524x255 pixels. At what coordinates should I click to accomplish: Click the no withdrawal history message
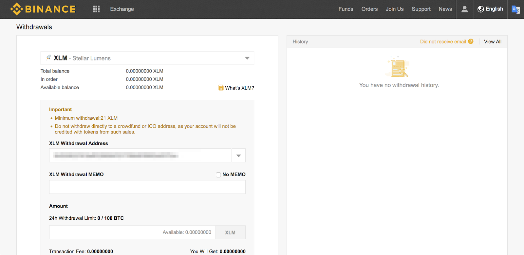coord(399,85)
